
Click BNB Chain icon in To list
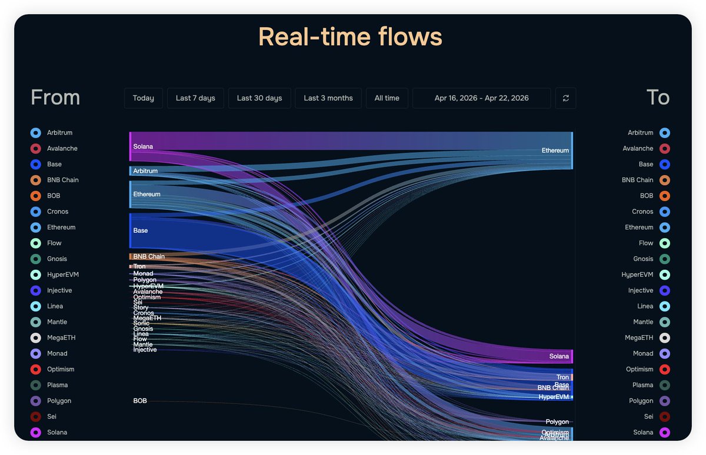tap(665, 180)
